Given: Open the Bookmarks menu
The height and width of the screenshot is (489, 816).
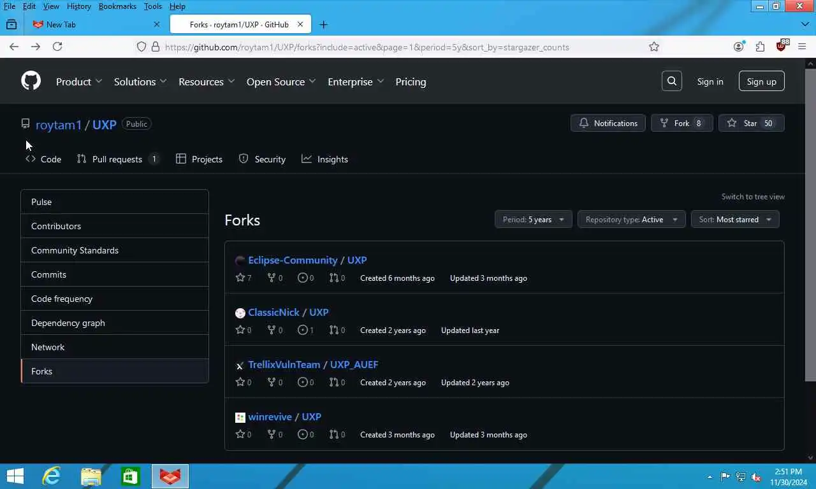Looking at the screenshot, I should coord(117,6).
